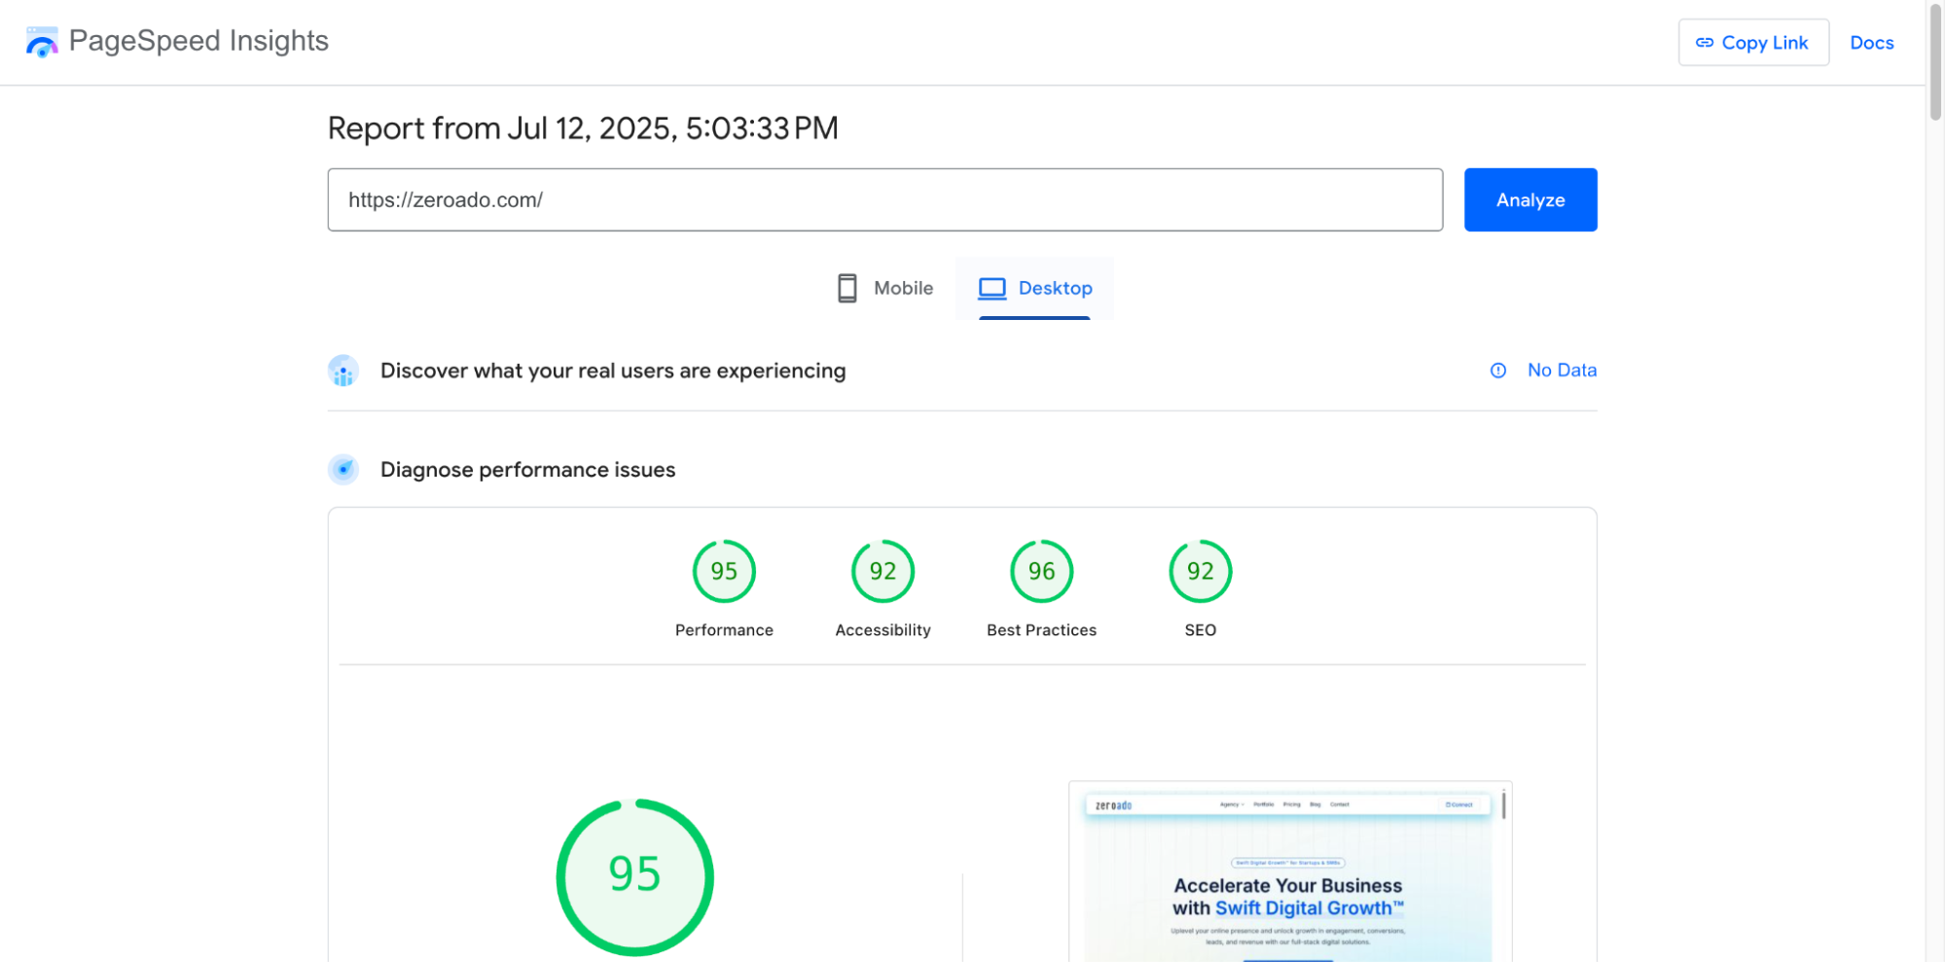Image resolution: width=1945 pixels, height=962 pixels.
Task: Click the Accessibility label under gauge
Action: 882,630
